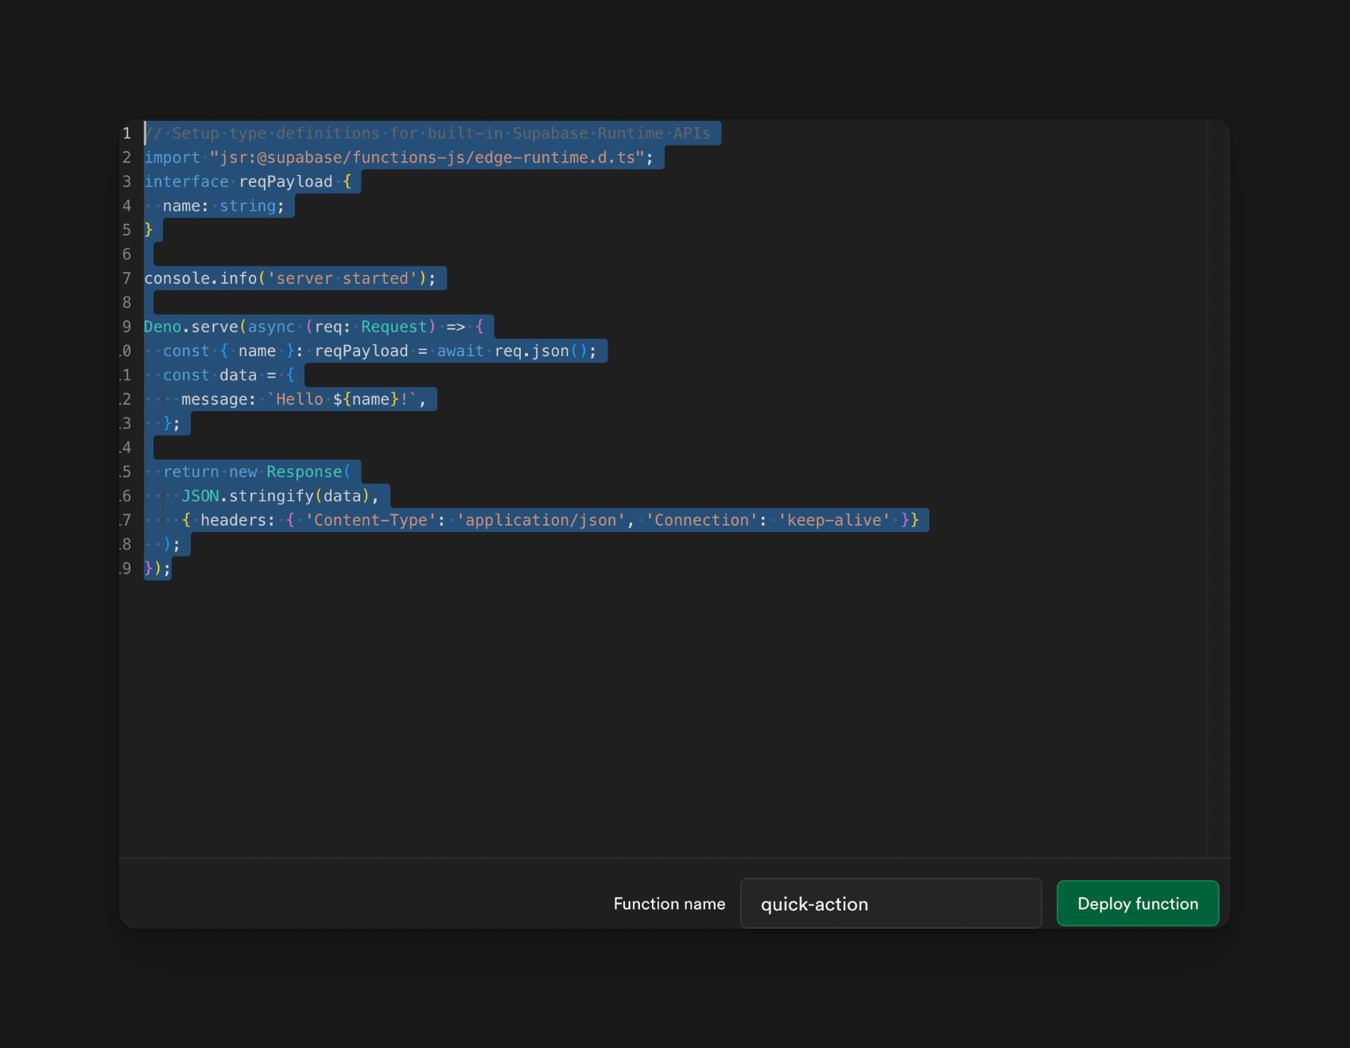Click the 'application/json' string value
Screen dimensions: 1350x1048
click(x=541, y=520)
